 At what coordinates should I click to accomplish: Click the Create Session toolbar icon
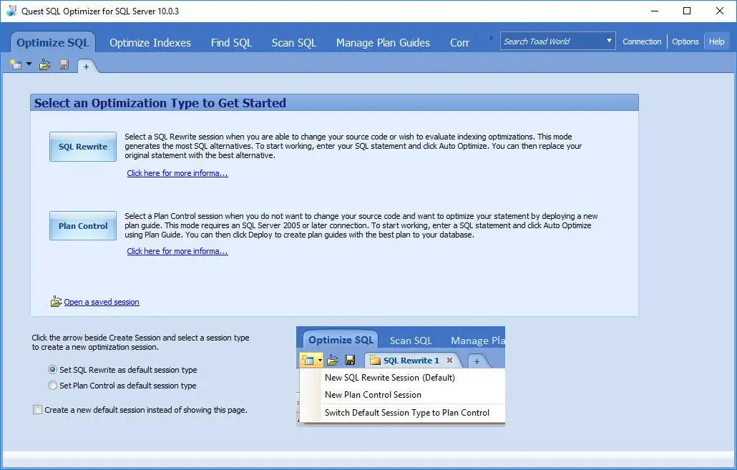(16, 65)
